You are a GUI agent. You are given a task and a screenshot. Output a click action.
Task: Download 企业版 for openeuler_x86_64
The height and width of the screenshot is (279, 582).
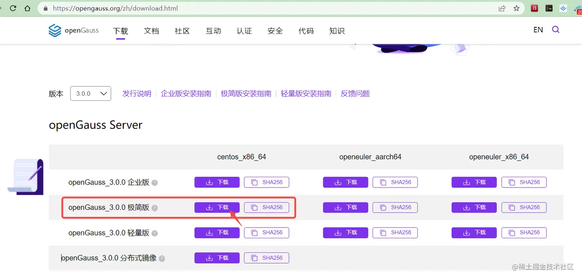pos(474,182)
